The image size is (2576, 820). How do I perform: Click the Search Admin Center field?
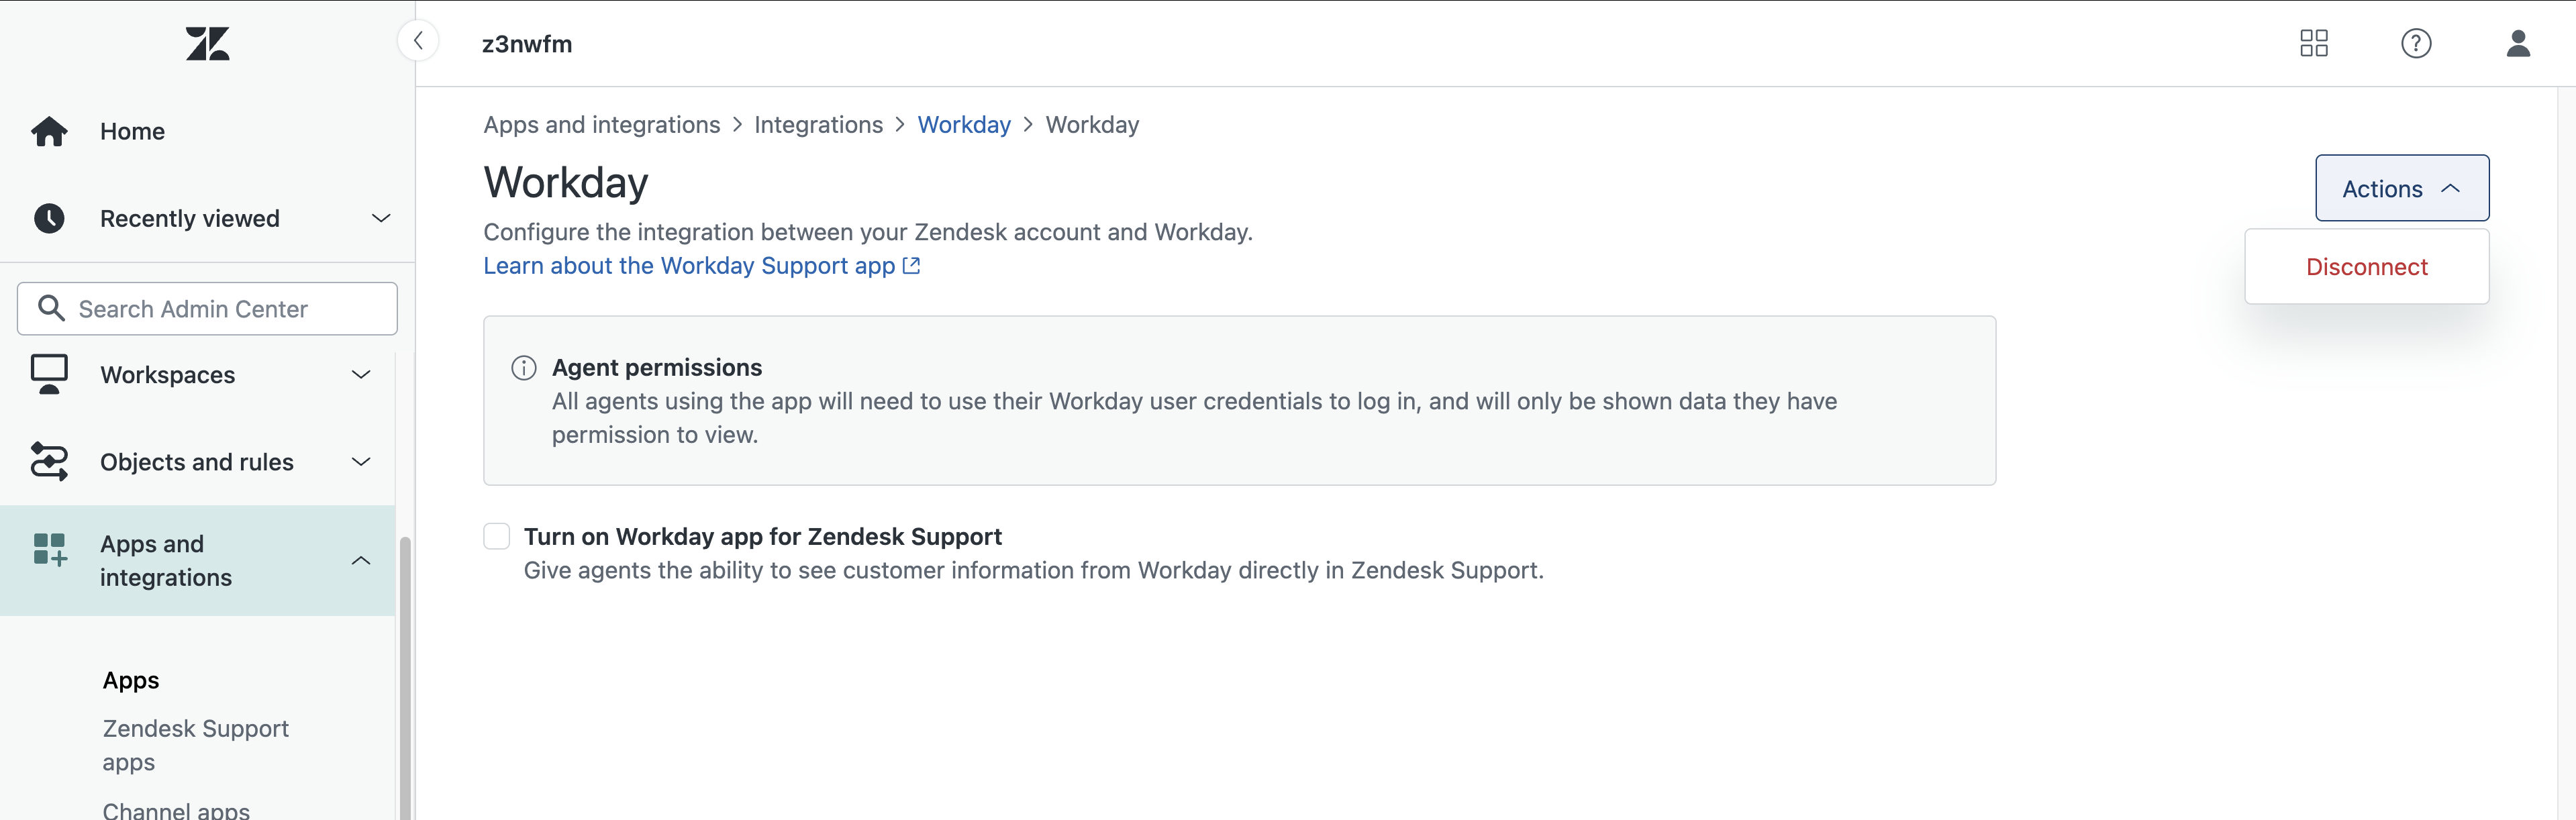207,308
